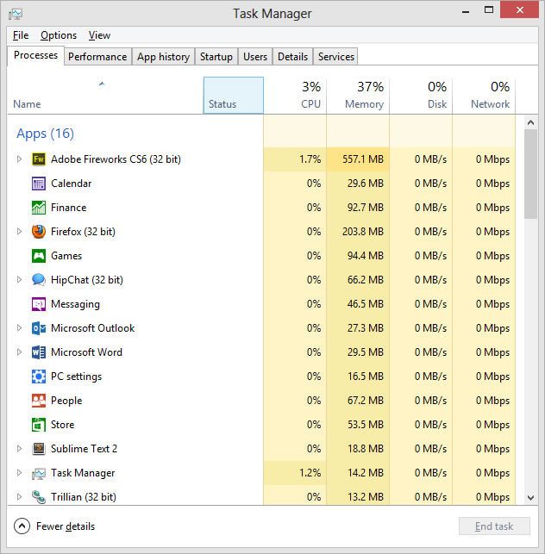
Task: Expand Task Manager process group
Action: (x=20, y=473)
